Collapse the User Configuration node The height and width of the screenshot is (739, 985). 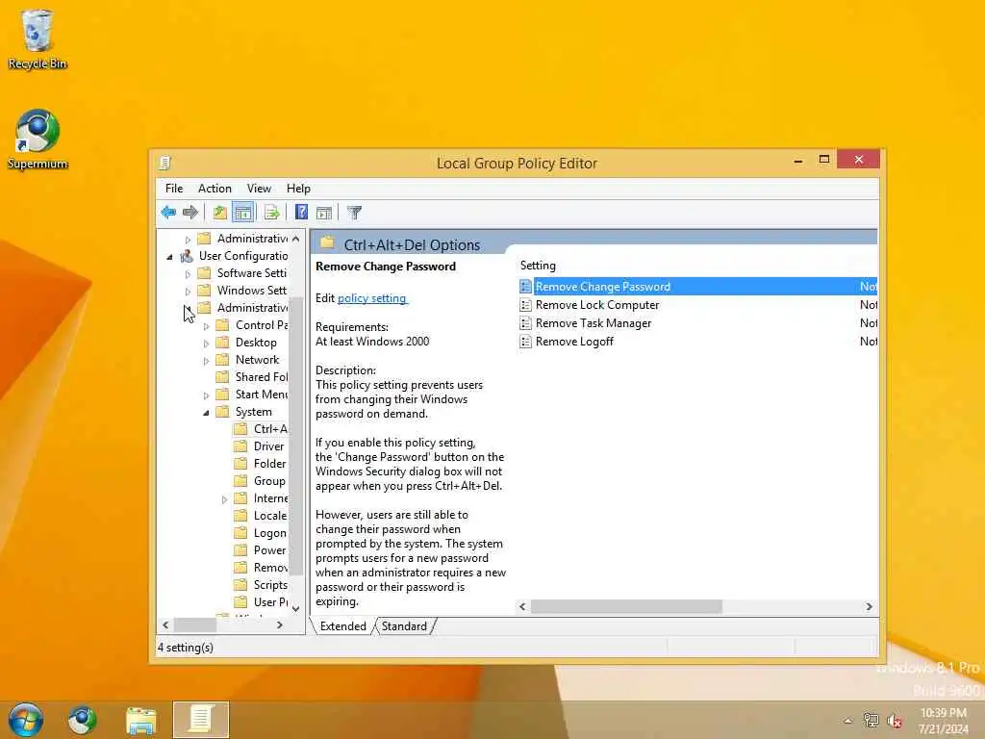pos(169,257)
